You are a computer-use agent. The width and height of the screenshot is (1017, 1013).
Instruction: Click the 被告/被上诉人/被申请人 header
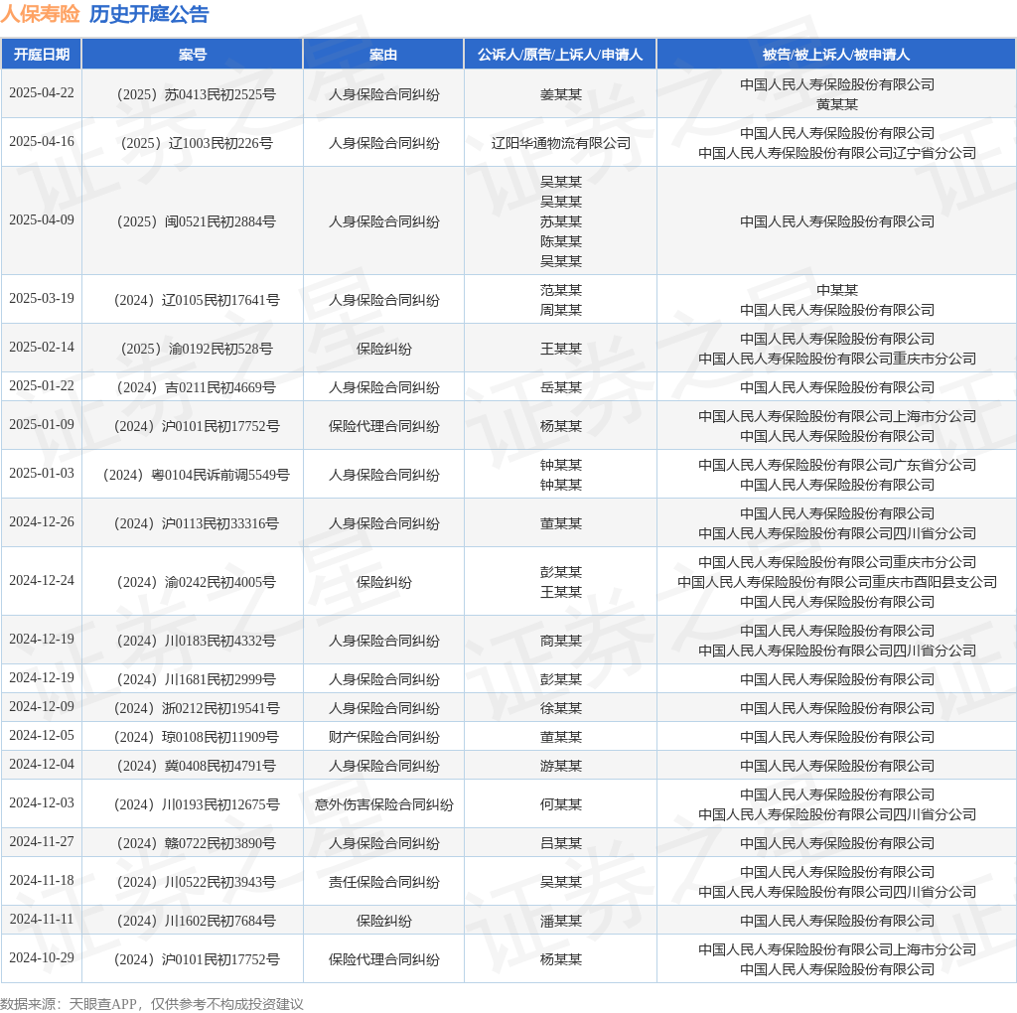(x=836, y=55)
